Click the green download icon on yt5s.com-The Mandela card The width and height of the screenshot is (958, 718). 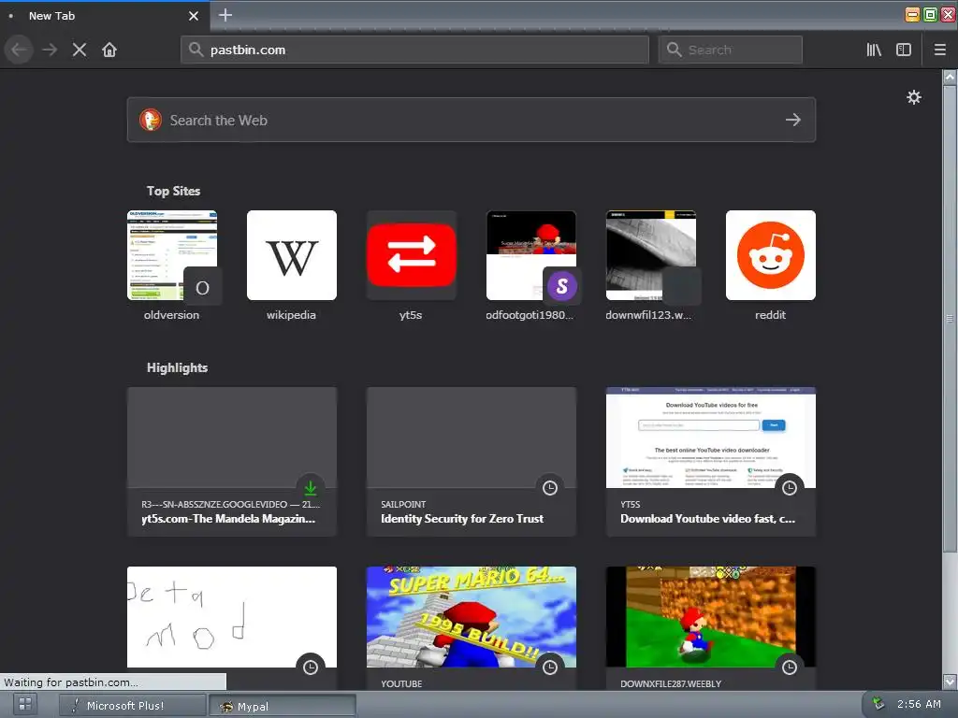pyautogui.click(x=311, y=487)
